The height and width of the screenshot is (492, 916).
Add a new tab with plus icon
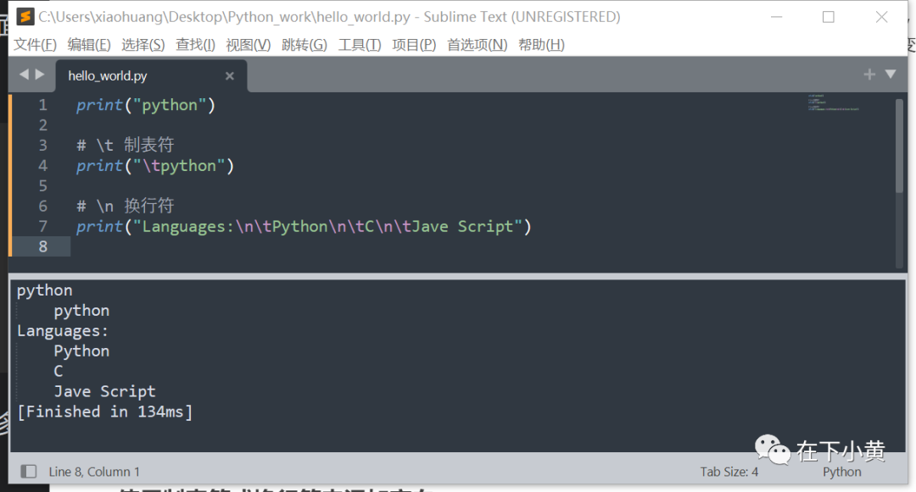(x=869, y=74)
